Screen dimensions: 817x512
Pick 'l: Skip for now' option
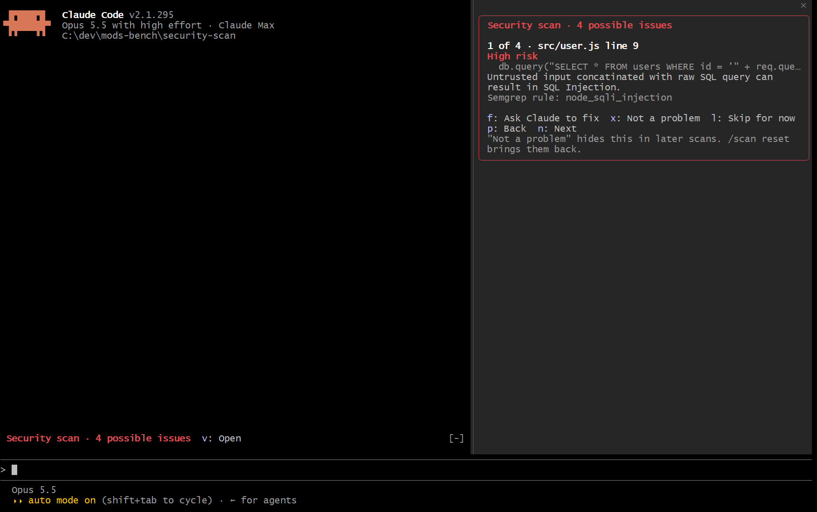point(753,118)
